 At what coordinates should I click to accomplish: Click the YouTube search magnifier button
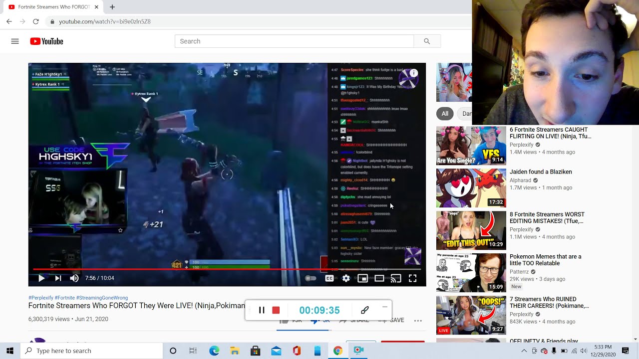pos(427,41)
